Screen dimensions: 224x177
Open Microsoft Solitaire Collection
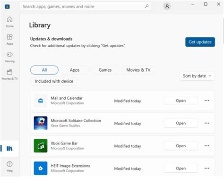click(x=181, y=123)
